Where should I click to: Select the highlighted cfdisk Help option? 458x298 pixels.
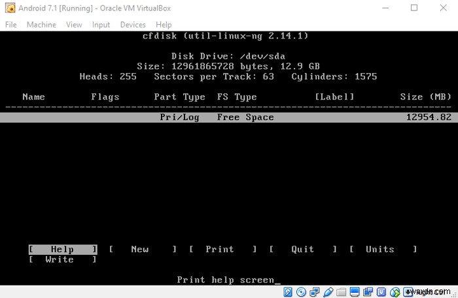pos(63,249)
